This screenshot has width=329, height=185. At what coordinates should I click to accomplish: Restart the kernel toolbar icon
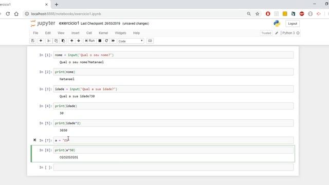point(106,41)
